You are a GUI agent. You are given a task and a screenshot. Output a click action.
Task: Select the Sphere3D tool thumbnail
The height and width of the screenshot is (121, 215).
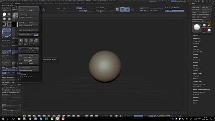click(x=204, y=25)
